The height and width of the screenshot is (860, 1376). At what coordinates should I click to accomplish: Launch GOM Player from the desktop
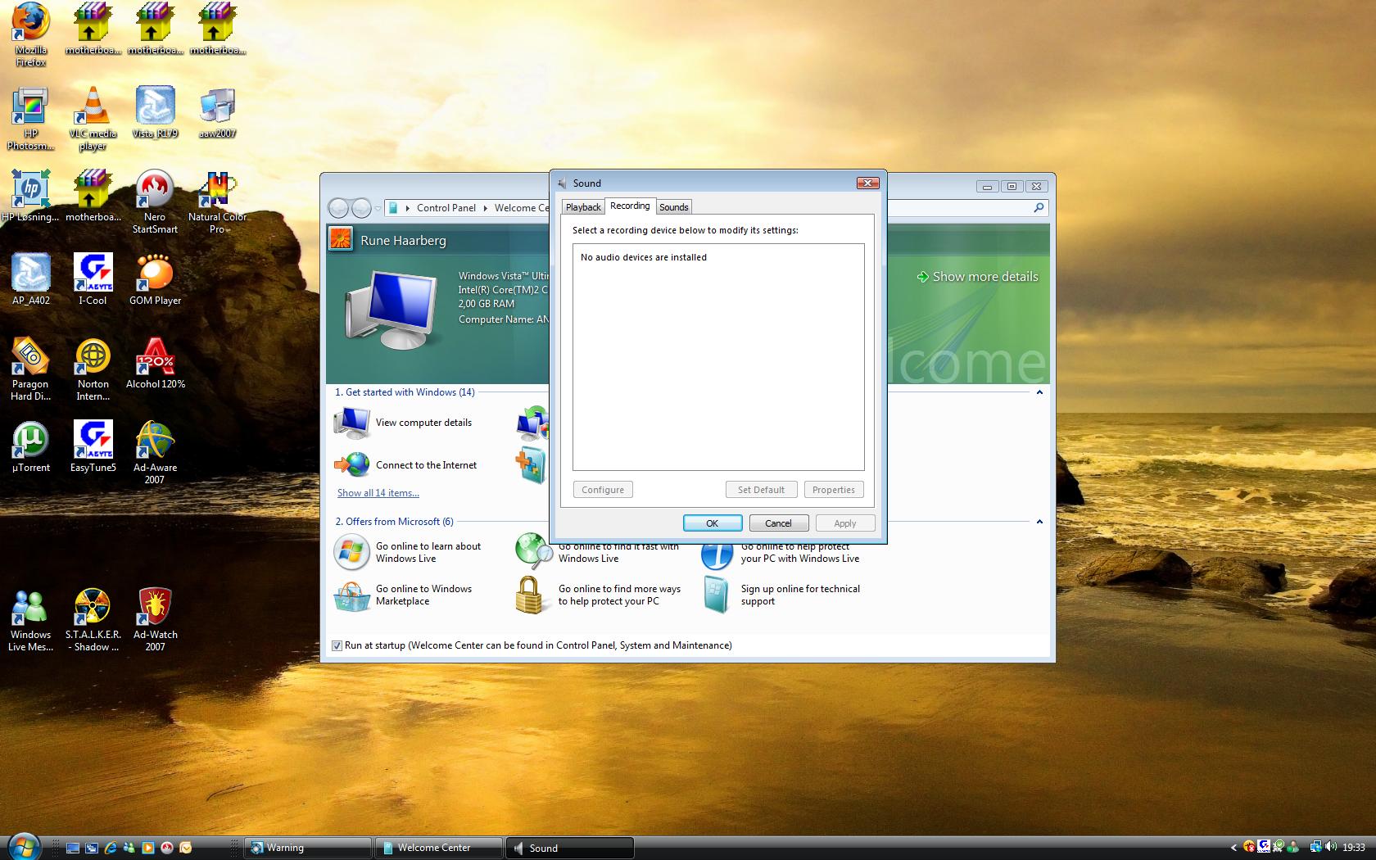[x=155, y=279]
